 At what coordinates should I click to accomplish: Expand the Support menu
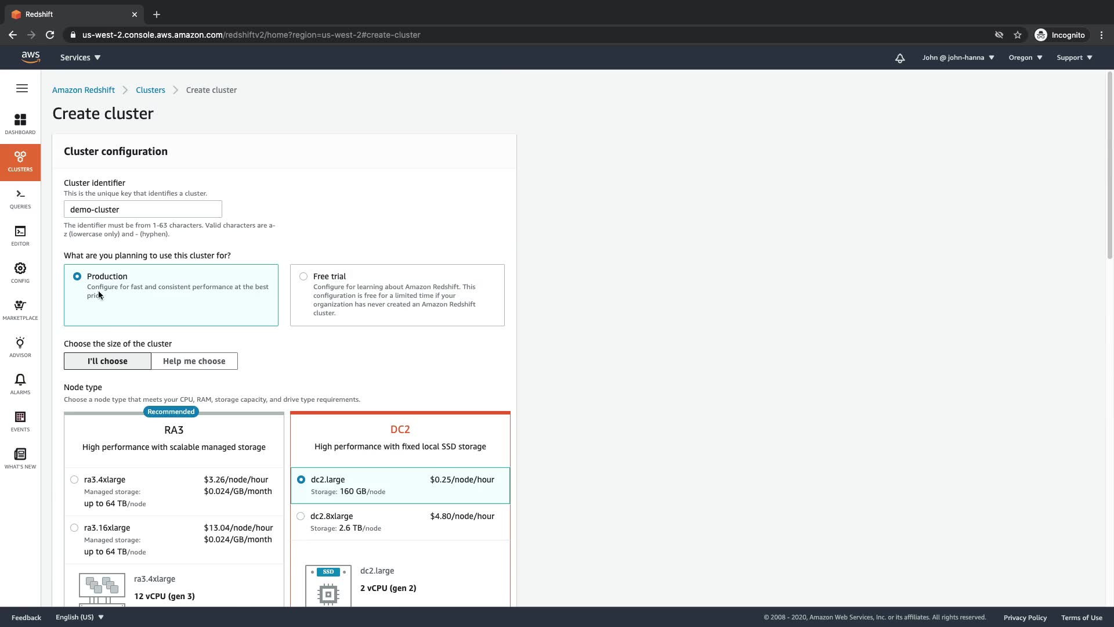point(1074,57)
